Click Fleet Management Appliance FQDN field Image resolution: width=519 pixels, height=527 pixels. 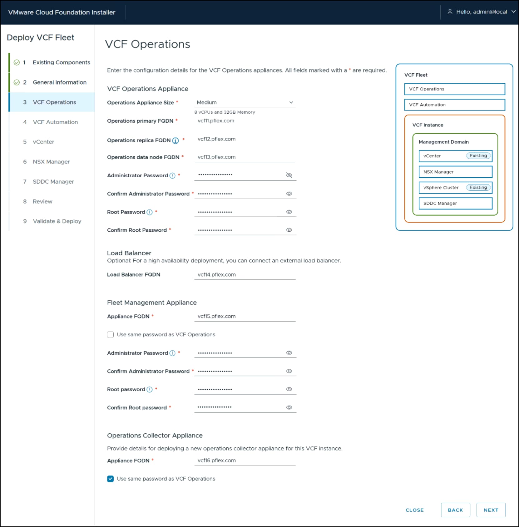[x=245, y=316]
